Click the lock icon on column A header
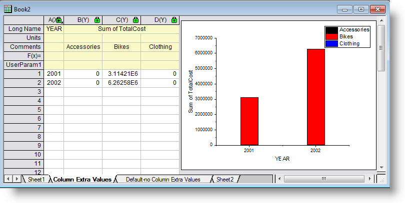Screen dimensions: 405x203 [59, 20]
